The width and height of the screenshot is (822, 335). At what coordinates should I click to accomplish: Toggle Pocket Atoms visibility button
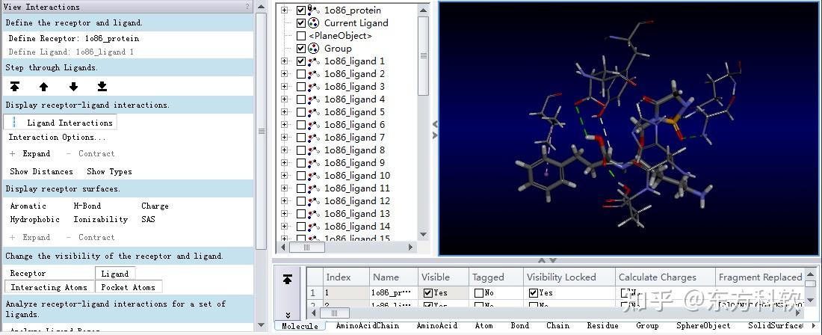tap(129, 287)
